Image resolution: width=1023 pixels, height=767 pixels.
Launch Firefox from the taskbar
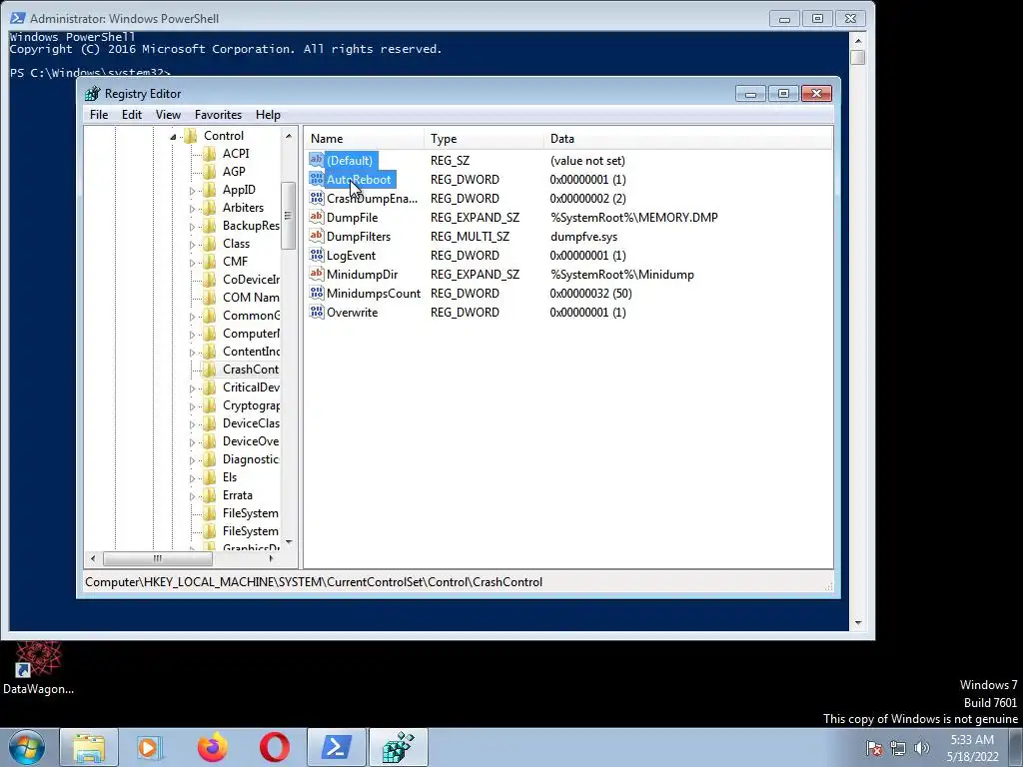pyautogui.click(x=213, y=747)
